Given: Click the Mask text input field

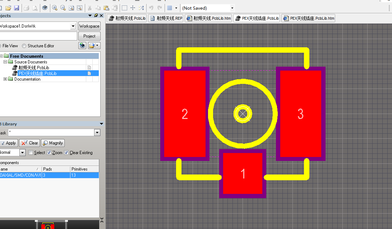Looking at the screenshot, I should tap(51, 133).
